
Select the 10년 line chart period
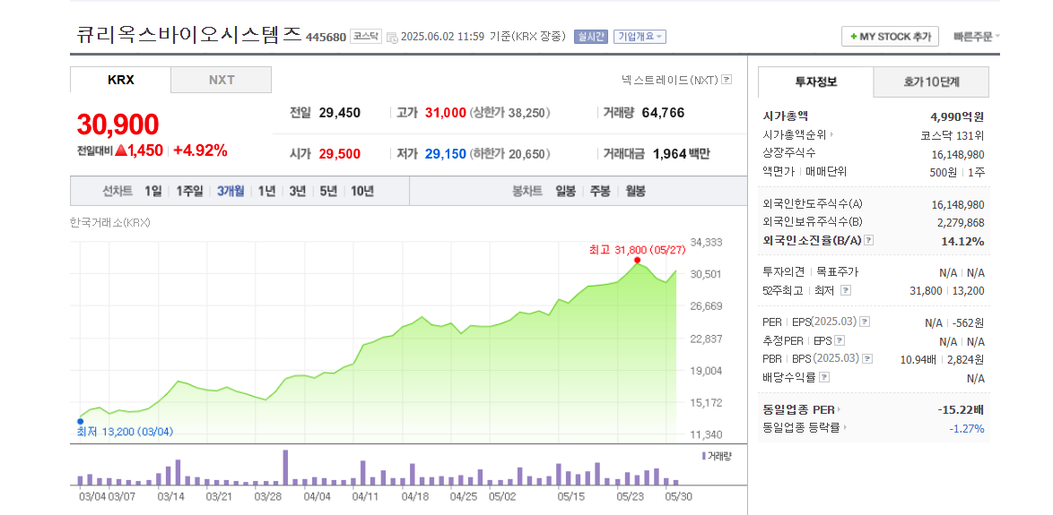coord(362,191)
